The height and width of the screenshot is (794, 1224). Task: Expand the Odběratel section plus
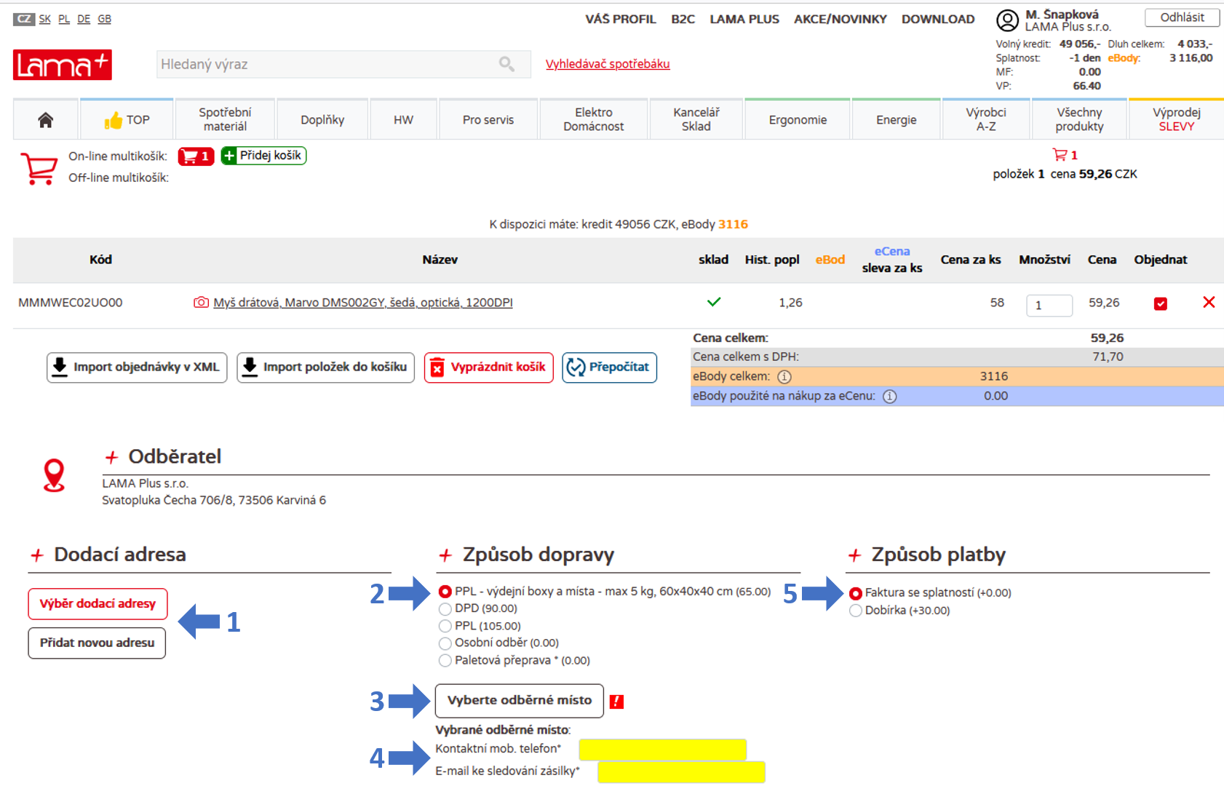point(111,457)
